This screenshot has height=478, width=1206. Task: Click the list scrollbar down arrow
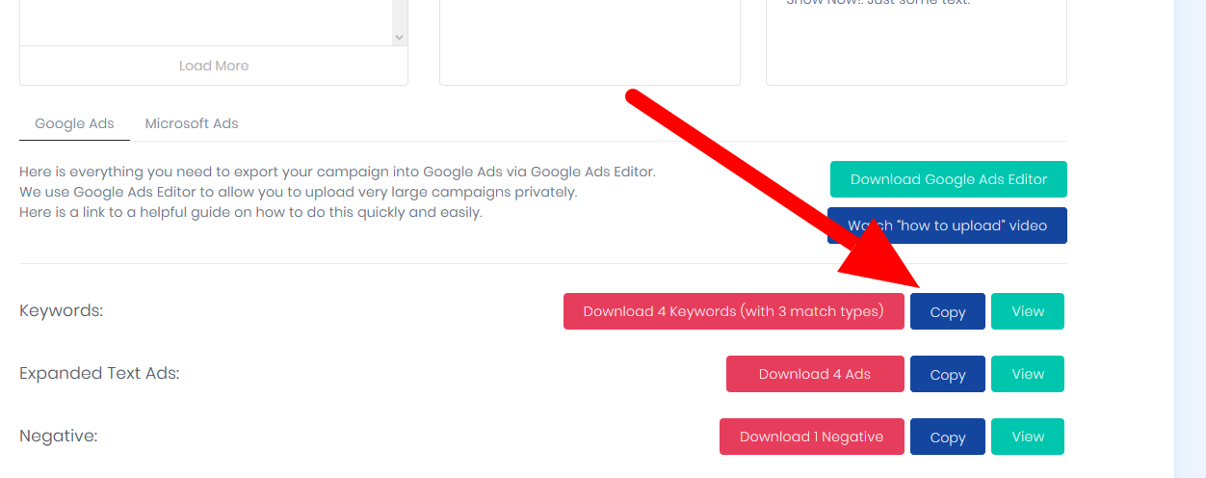399,37
